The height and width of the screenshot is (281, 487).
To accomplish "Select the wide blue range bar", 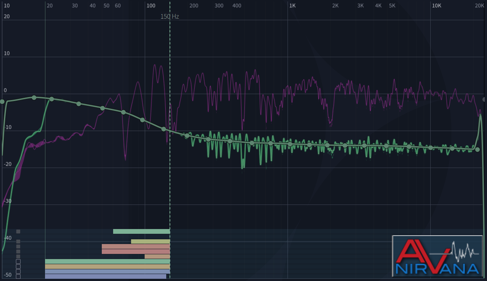I will coord(107,271).
